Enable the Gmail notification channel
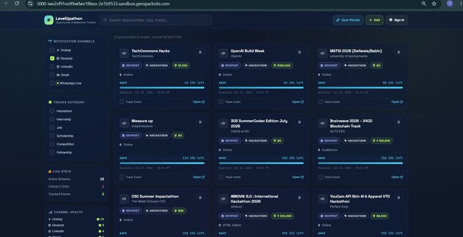Image resolution: width=463 pixels, height=237 pixels. click(x=52, y=75)
